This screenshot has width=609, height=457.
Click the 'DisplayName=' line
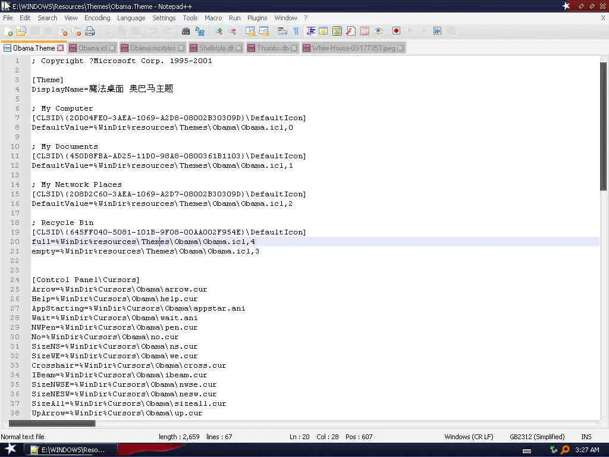102,89
